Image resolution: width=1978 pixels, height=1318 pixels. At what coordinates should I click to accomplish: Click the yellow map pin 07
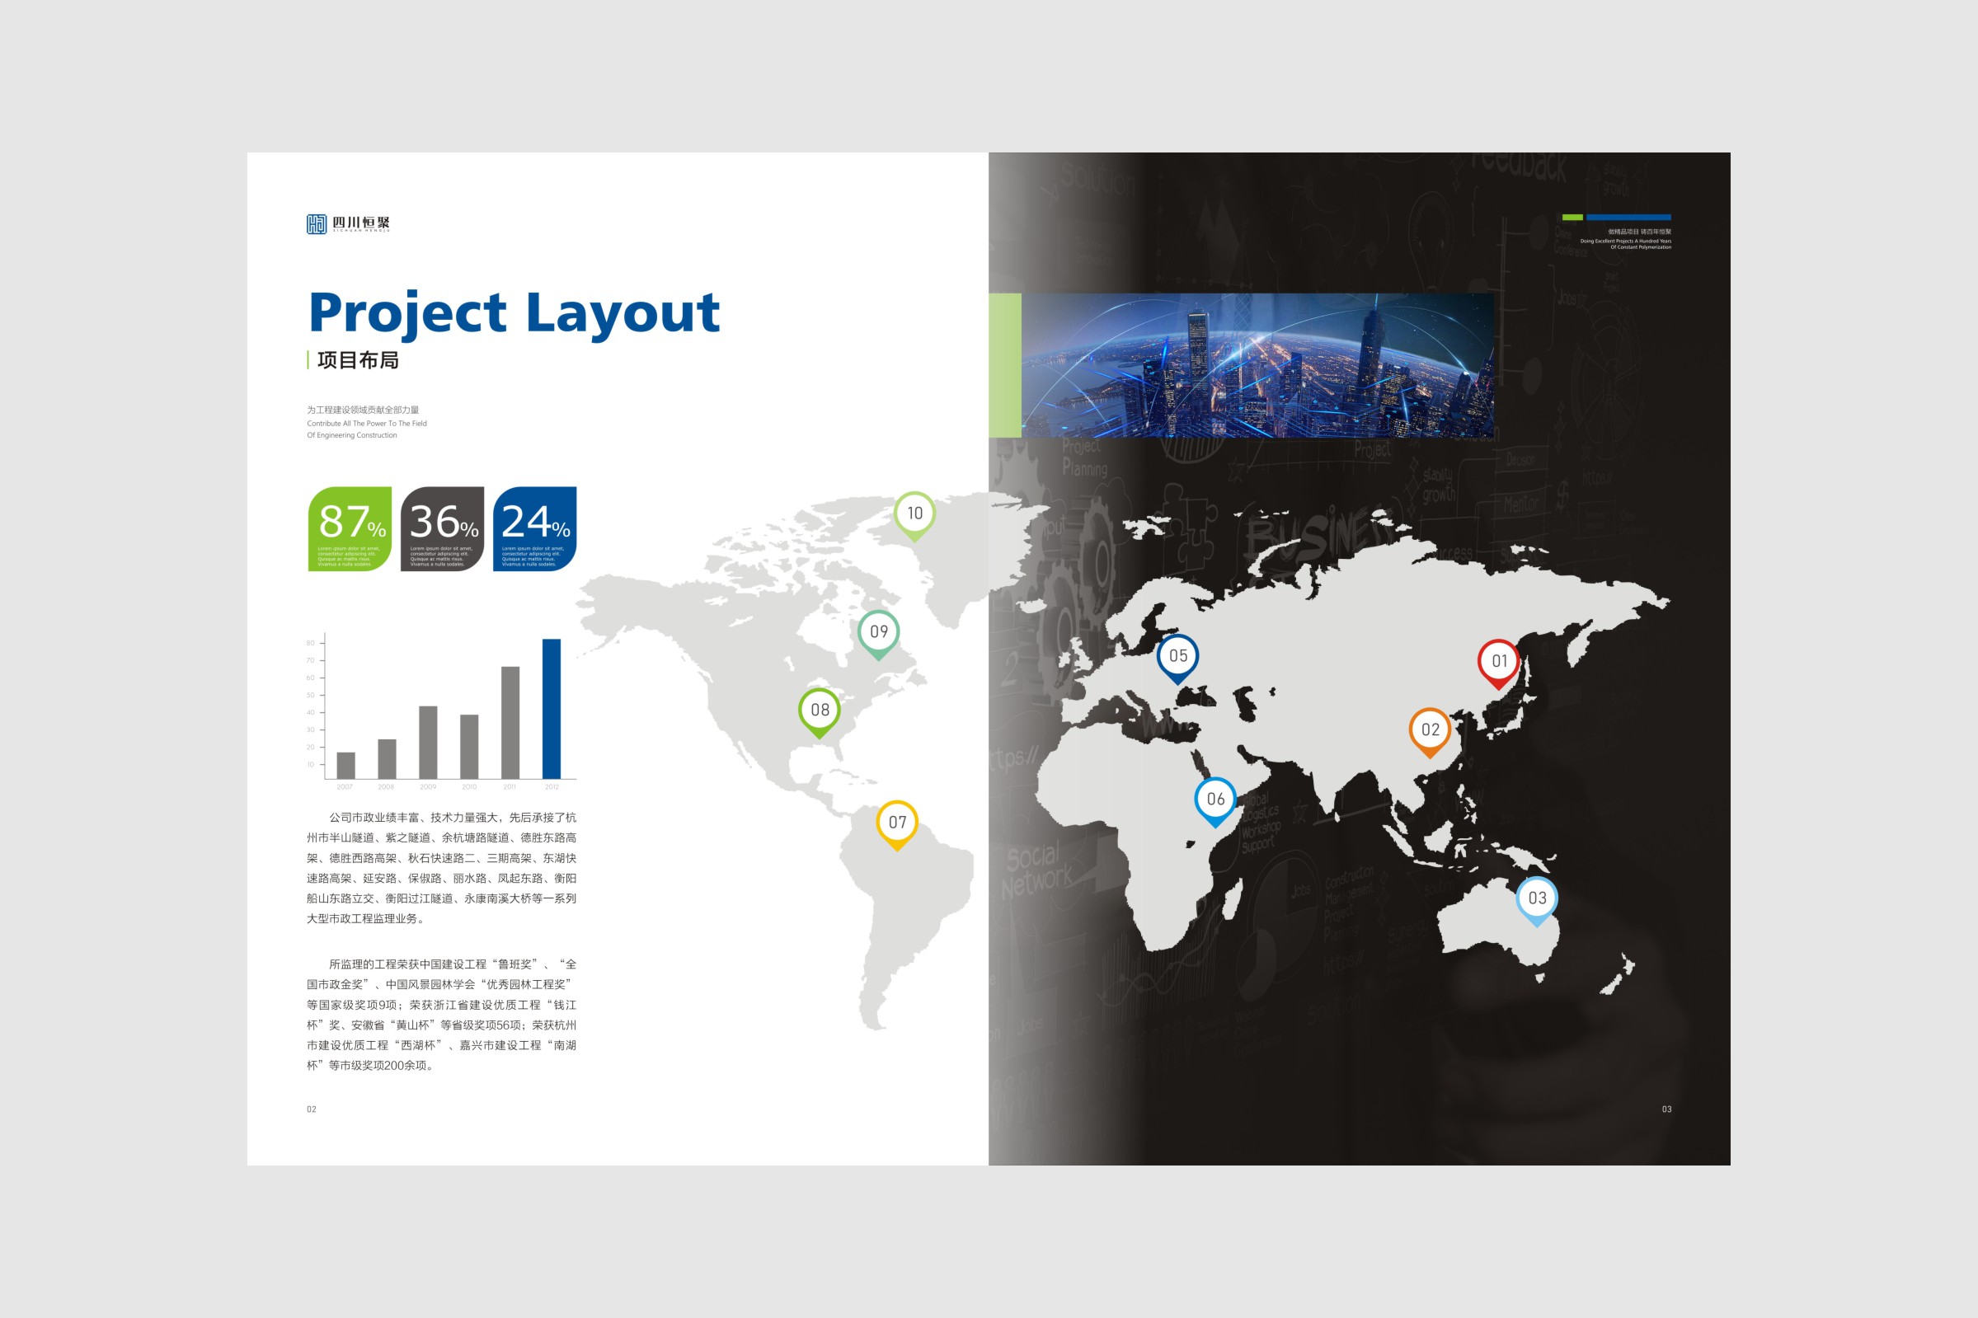[897, 823]
